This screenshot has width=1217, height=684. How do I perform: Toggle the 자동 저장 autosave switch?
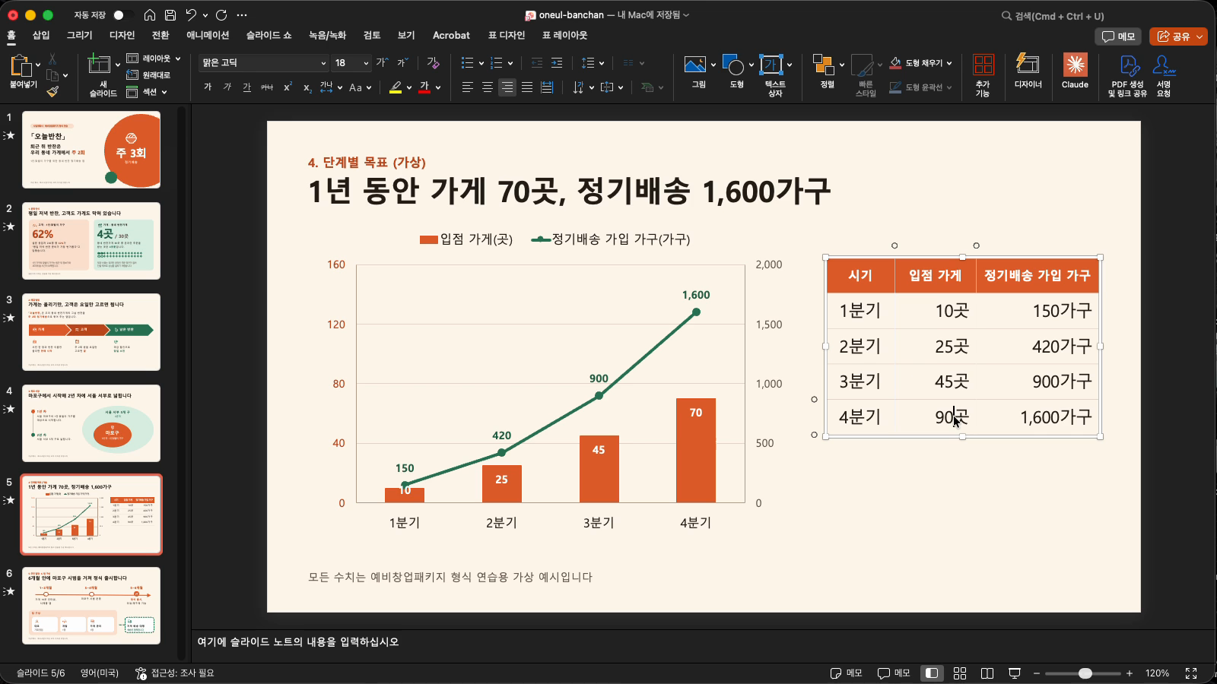122,15
